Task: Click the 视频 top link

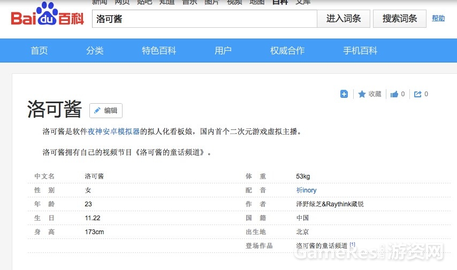Action: (234, 2)
